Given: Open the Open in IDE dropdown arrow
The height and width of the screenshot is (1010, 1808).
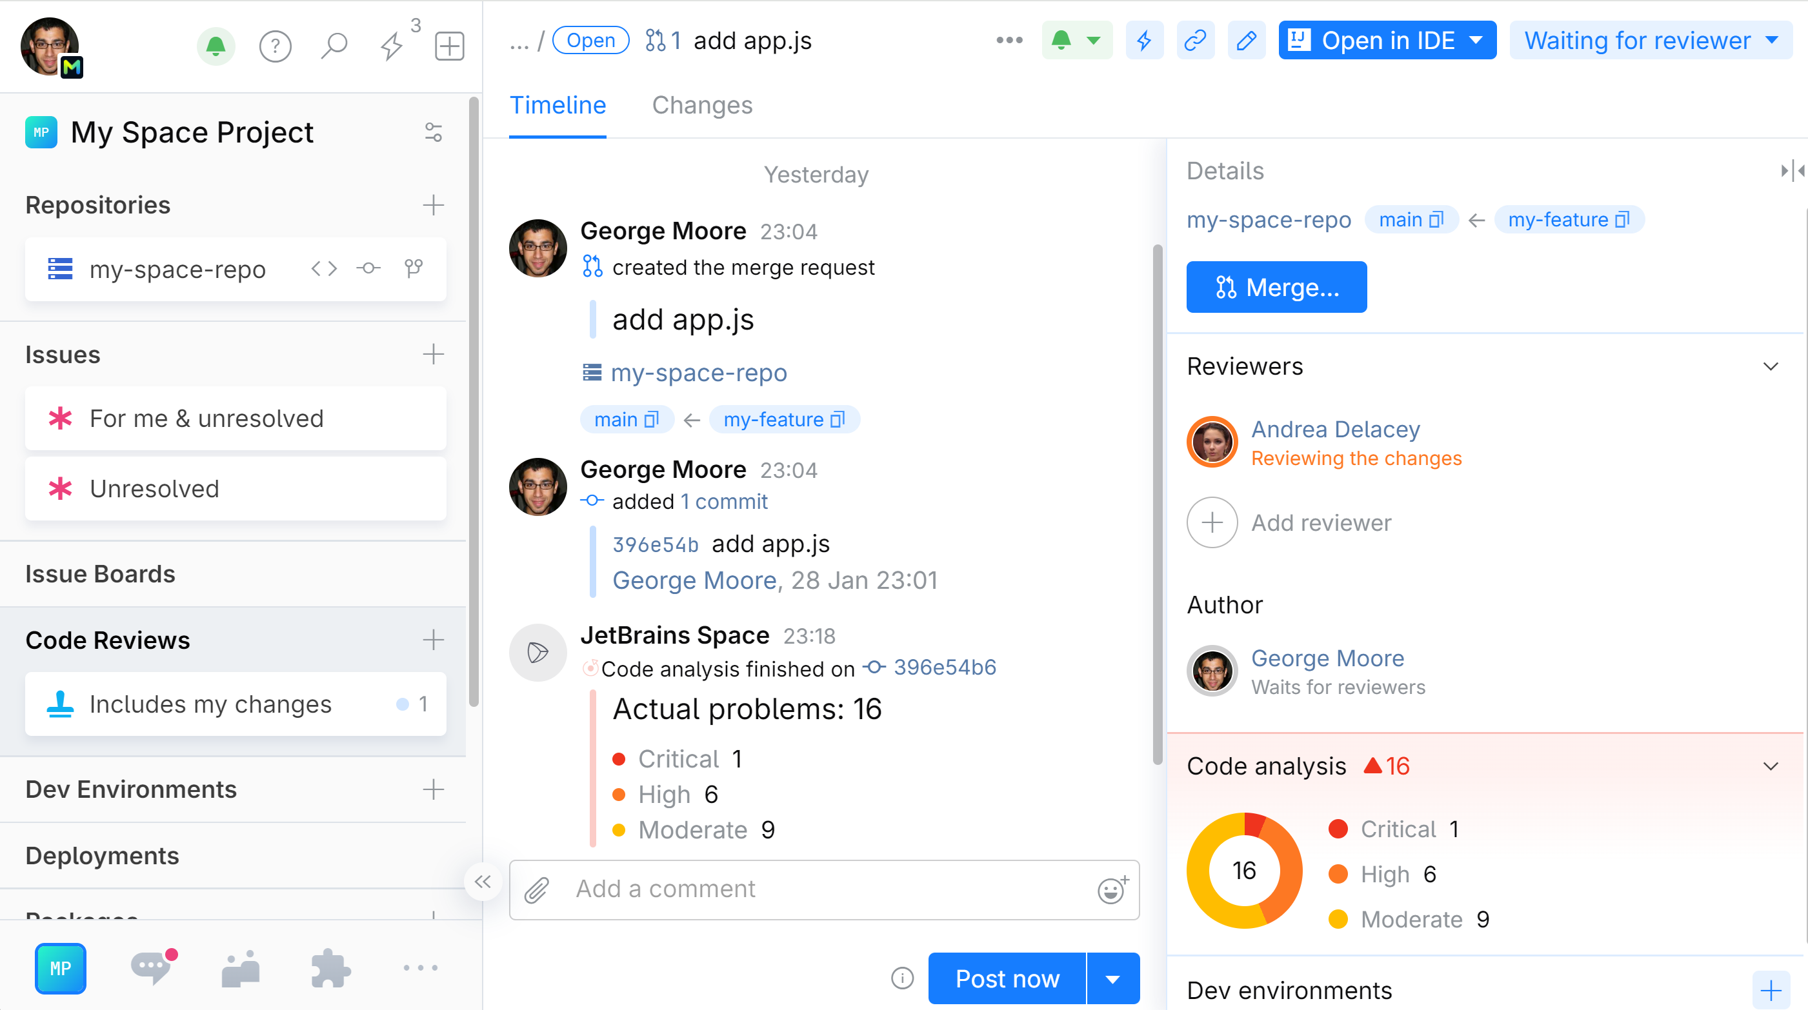Looking at the screenshot, I should 1476,40.
